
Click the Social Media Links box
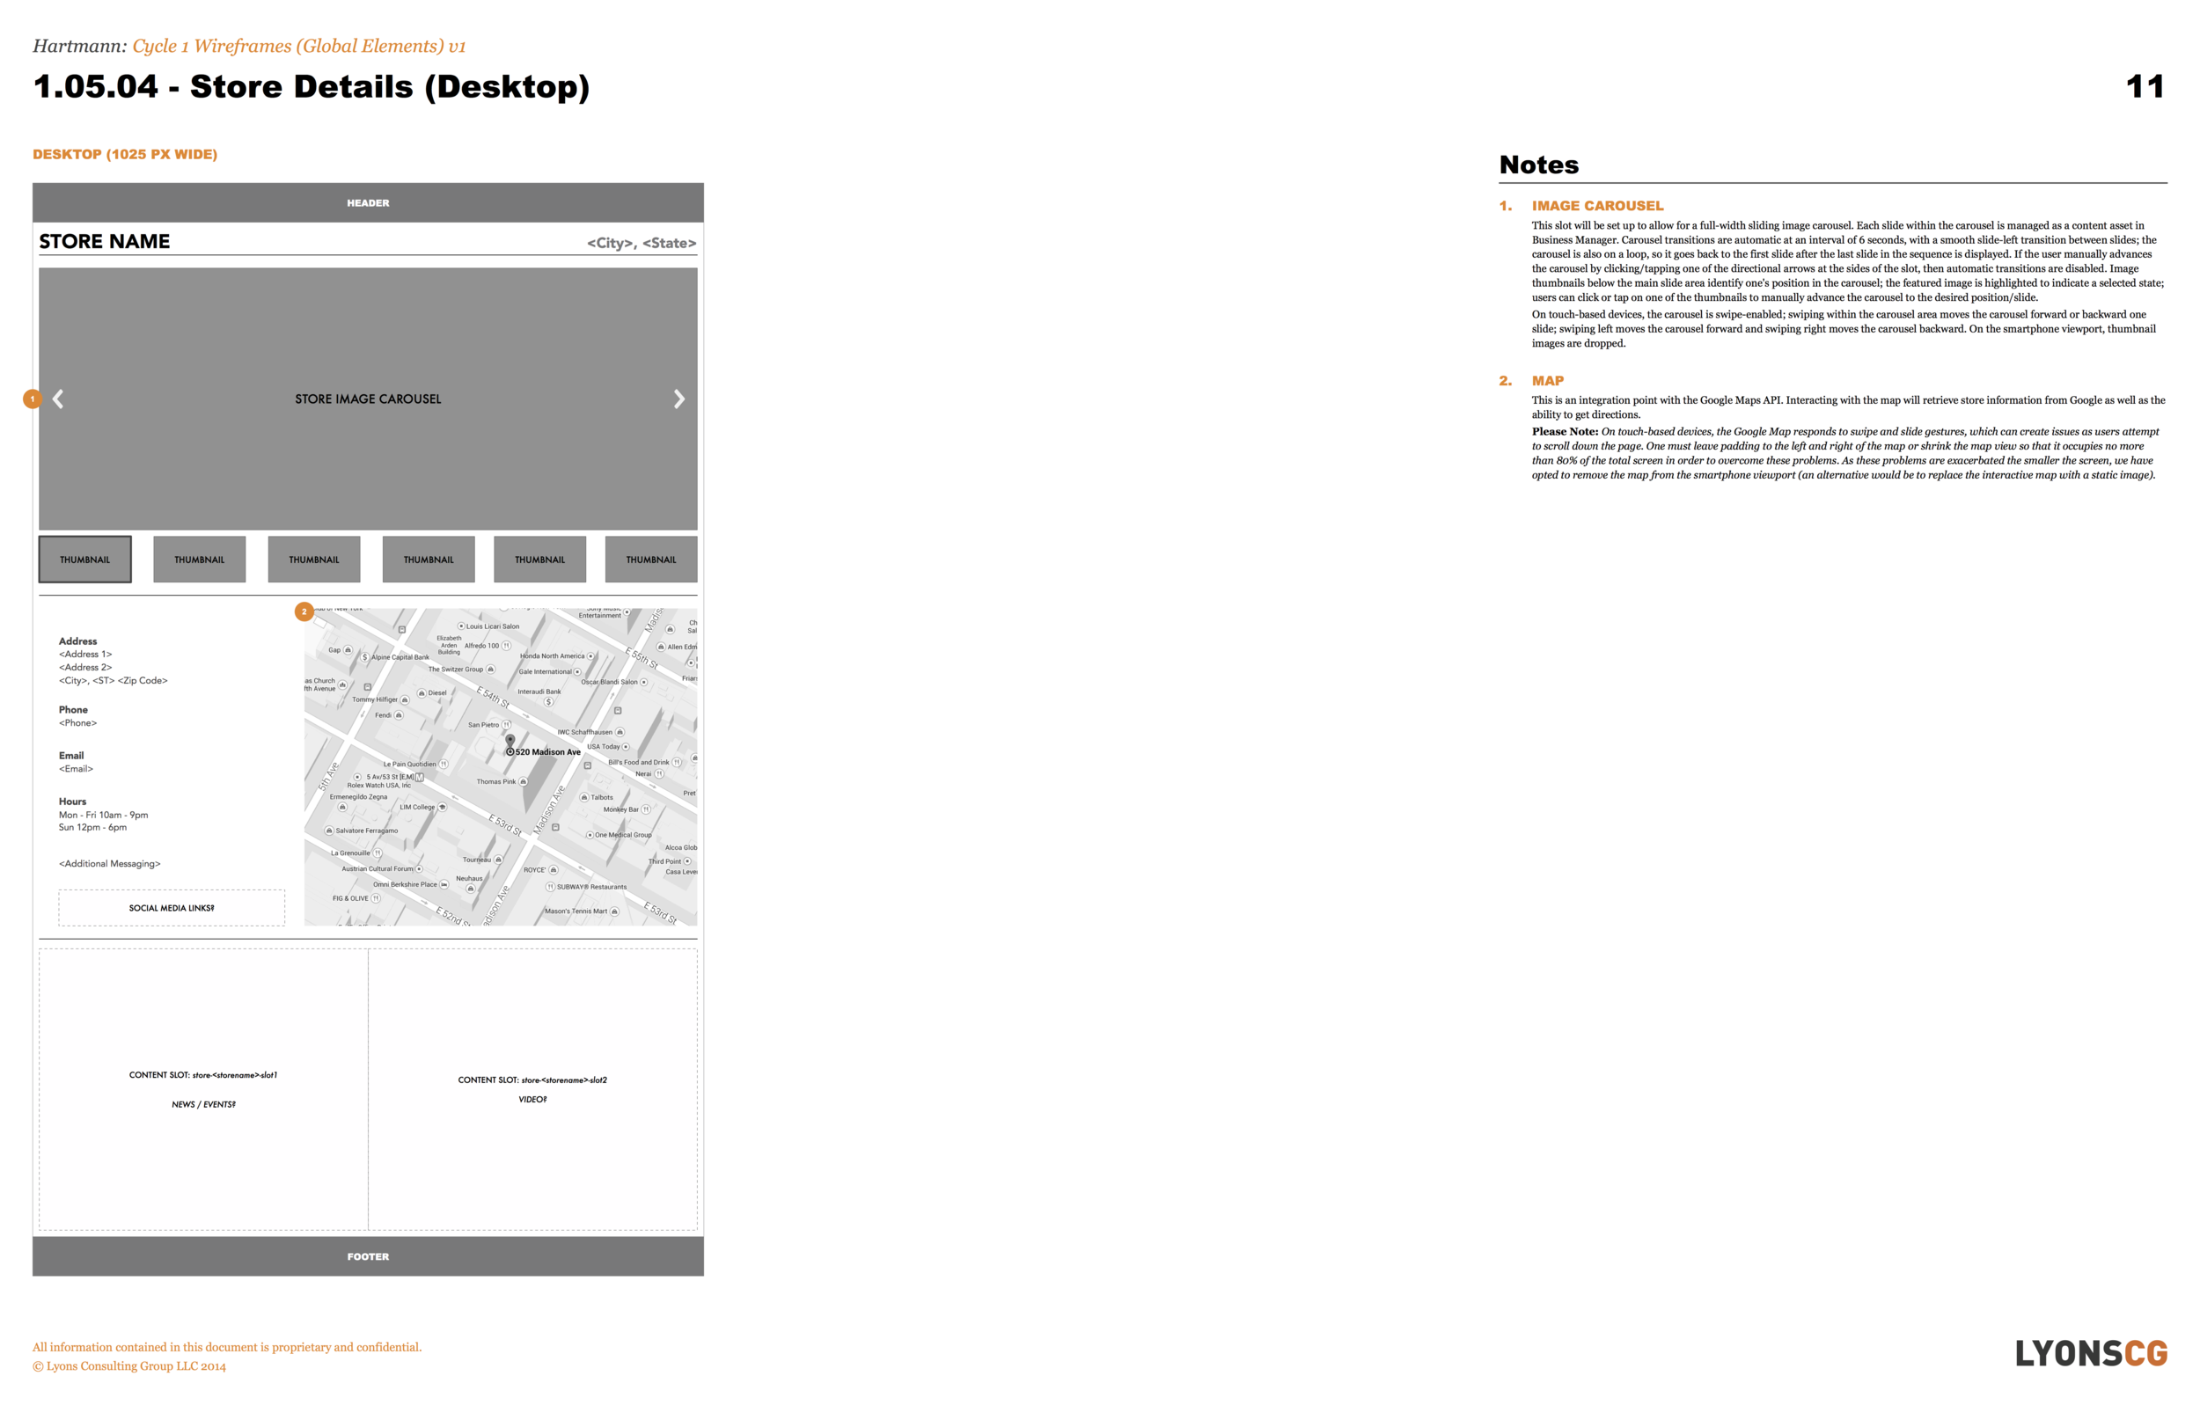tap(172, 908)
